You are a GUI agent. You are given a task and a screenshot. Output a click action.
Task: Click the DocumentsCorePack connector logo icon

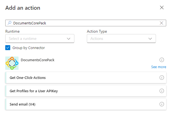12,63
